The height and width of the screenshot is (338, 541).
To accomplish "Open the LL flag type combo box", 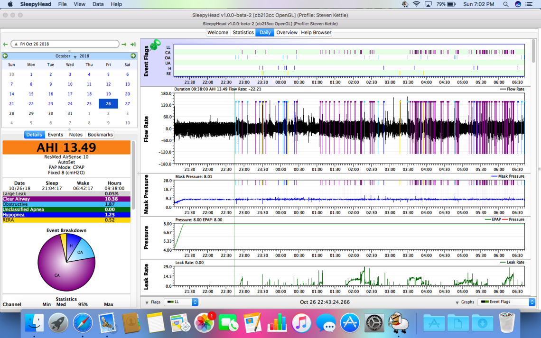I will pos(181,302).
